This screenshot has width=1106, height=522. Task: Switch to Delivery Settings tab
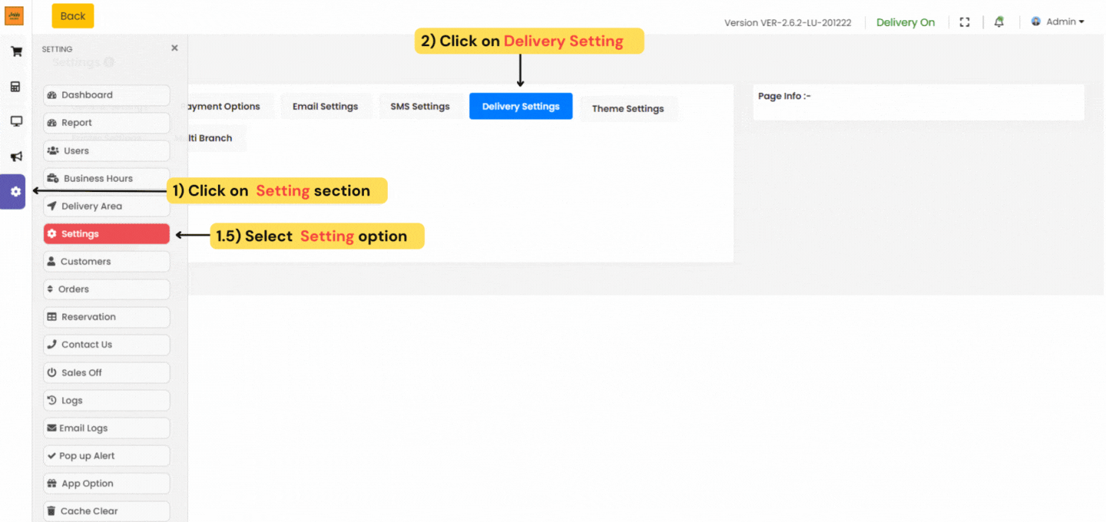pos(521,107)
